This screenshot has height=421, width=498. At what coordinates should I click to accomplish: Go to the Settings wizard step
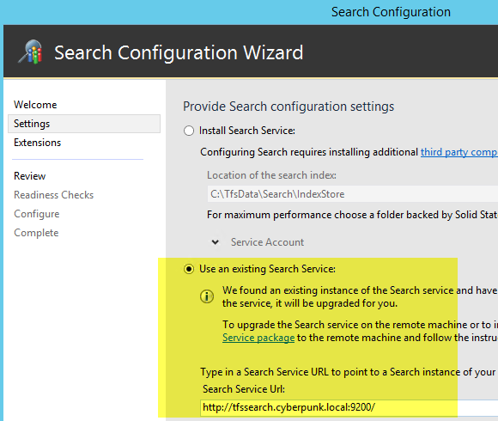pyautogui.click(x=84, y=124)
